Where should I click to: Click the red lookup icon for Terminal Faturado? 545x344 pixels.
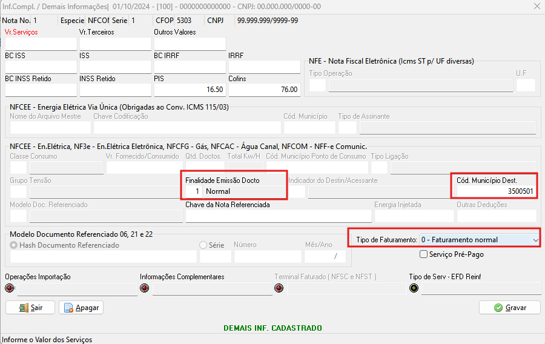(279, 288)
